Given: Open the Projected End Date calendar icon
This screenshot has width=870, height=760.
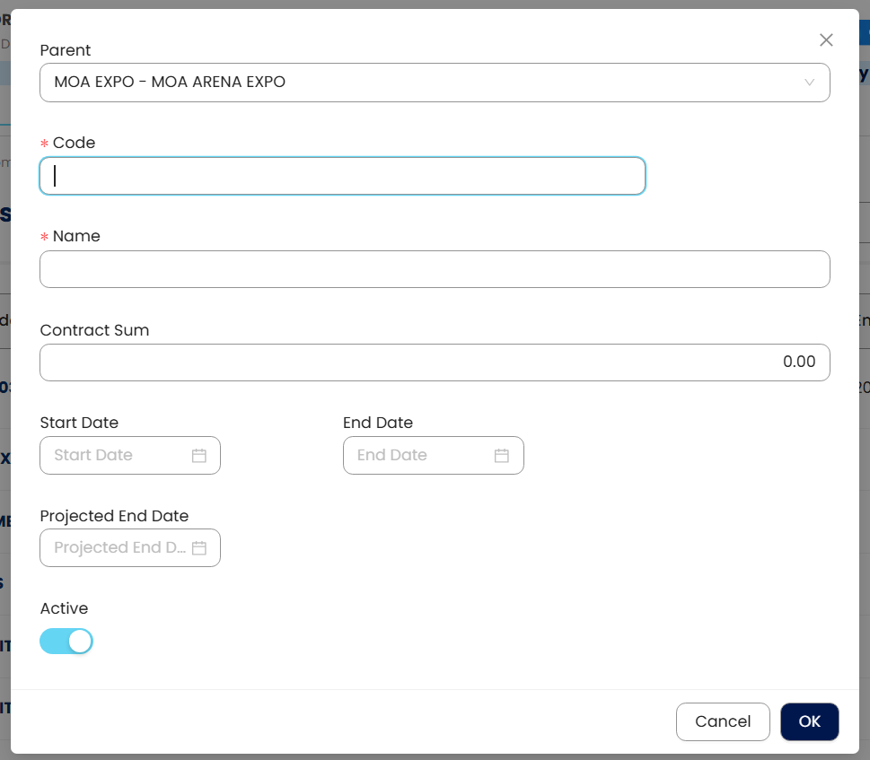Looking at the screenshot, I should [199, 548].
